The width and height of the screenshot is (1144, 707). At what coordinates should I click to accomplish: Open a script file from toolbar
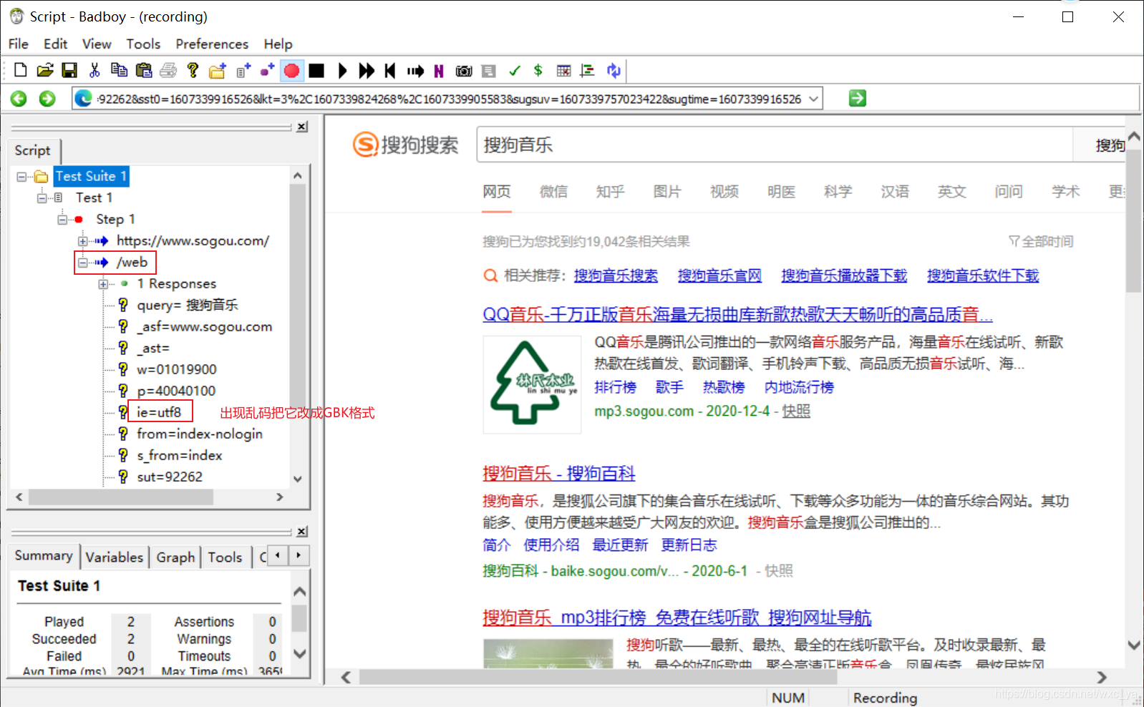click(45, 70)
